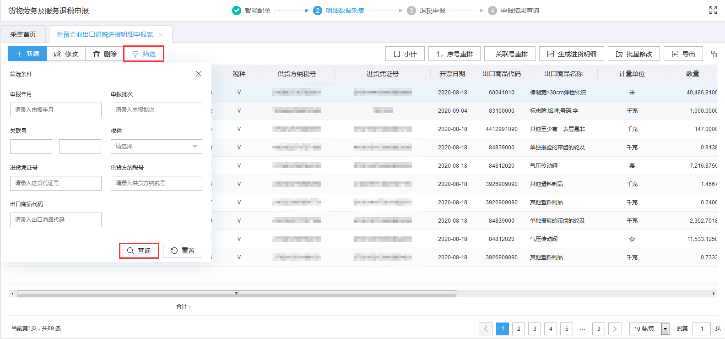Click the 新建 button
725x339 pixels.
[27, 54]
